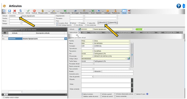Click the grid selector icon in the table header

5,33
